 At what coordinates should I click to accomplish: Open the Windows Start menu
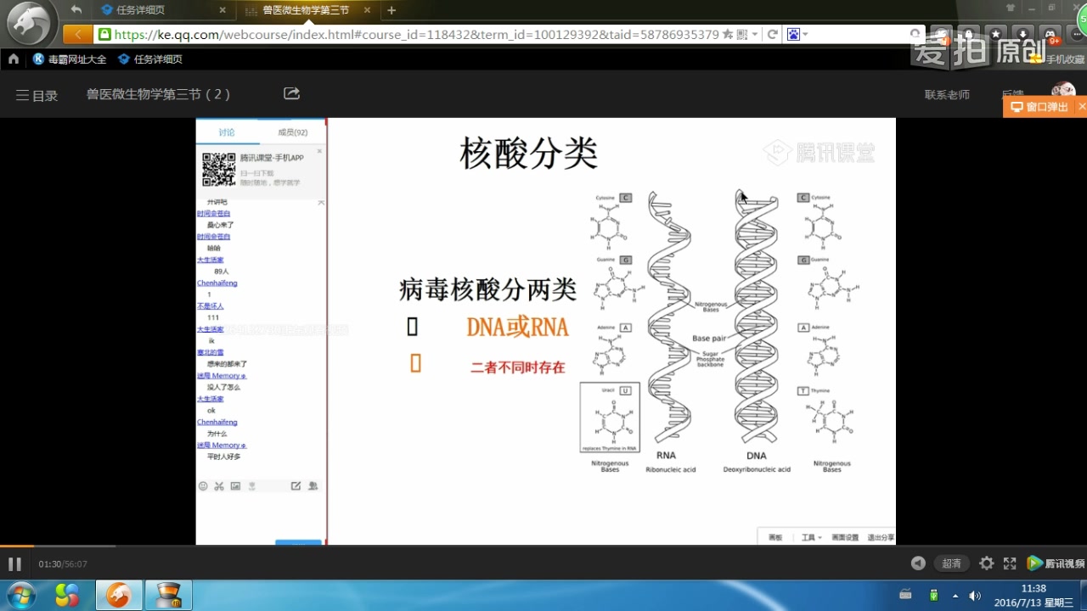20,595
